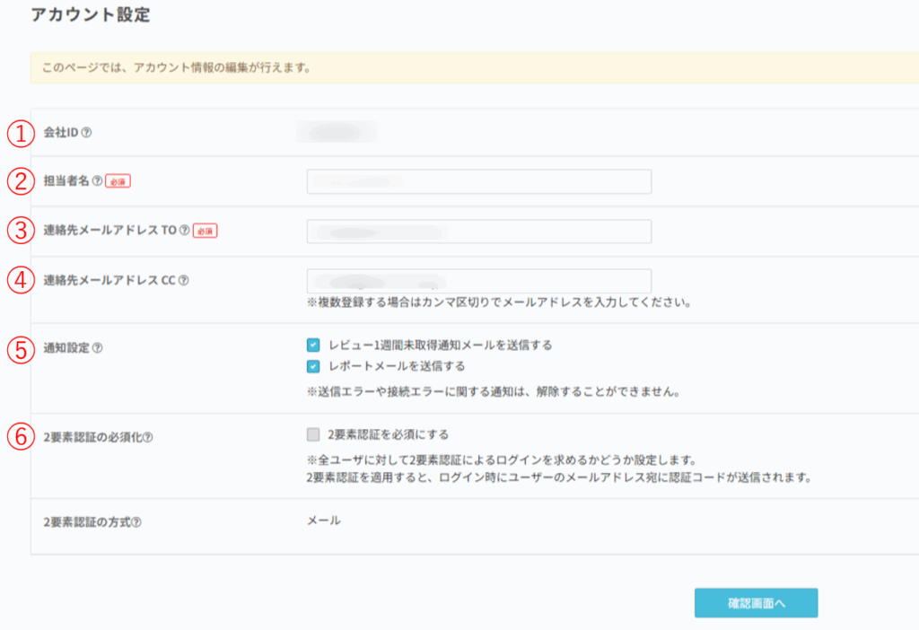Enable the 2要素認証を必須にする checkbox
The width and height of the screenshot is (919, 630).
tap(312, 434)
